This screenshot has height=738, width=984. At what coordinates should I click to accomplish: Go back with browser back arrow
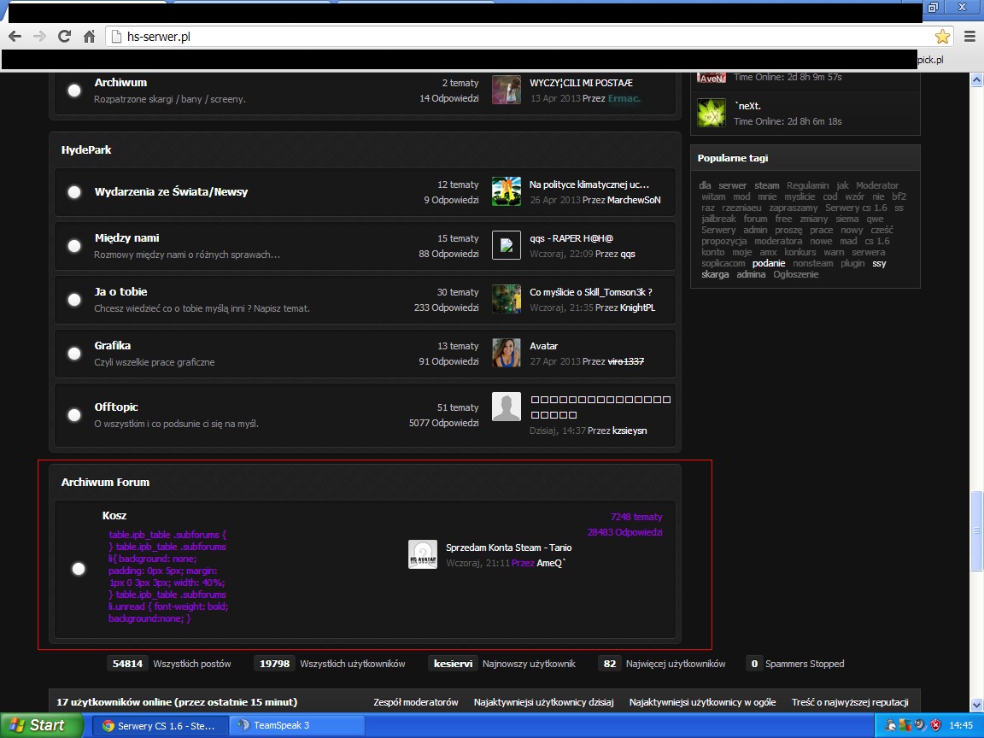click(15, 36)
